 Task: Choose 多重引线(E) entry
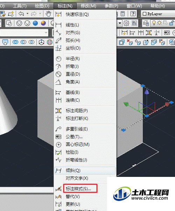pos(85,129)
